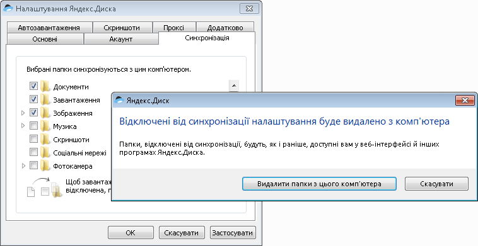
Task: Check the Музика folder checkbox
Action: (x=33, y=126)
